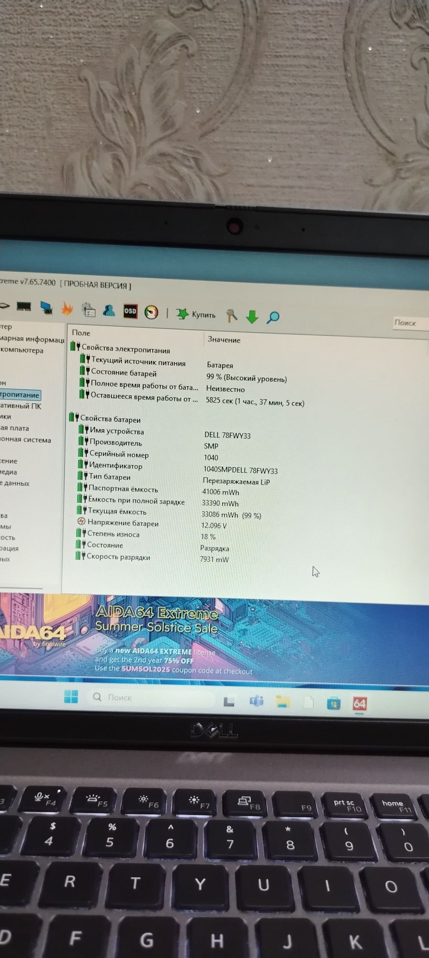
Task: Click the magnifier search toolbar icon
Action: pyautogui.click(x=273, y=317)
